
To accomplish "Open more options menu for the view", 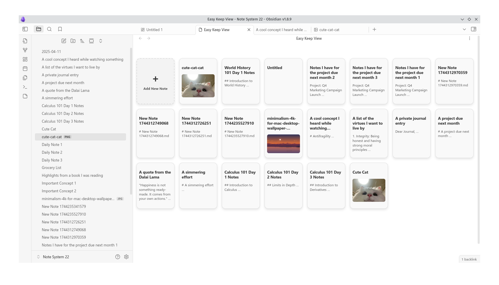I will point(470,38).
